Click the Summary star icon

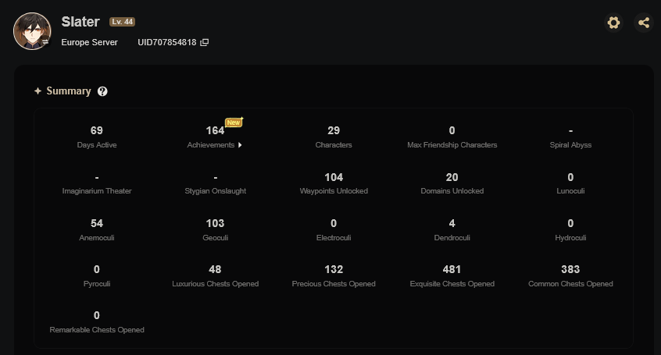[x=38, y=91]
